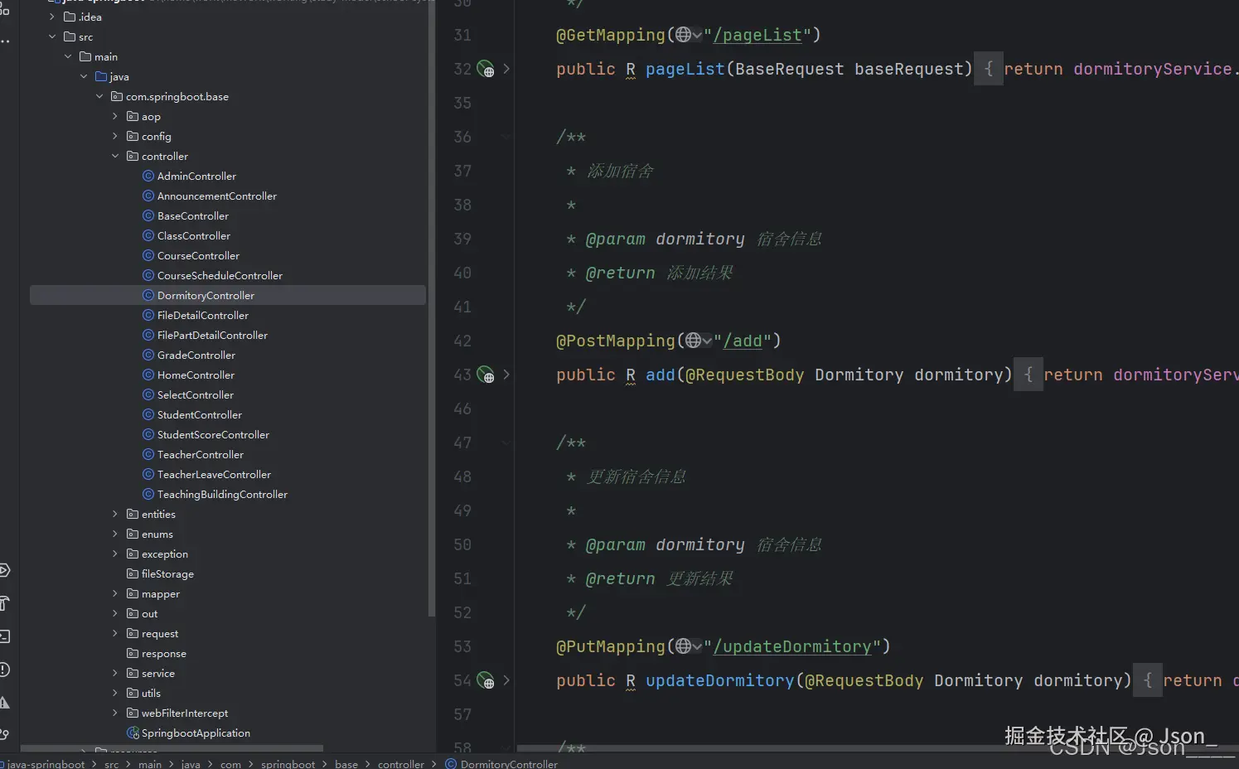This screenshot has width=1239, height=769.
Task: Open AdminController class file
Action: tap(196, 176)
